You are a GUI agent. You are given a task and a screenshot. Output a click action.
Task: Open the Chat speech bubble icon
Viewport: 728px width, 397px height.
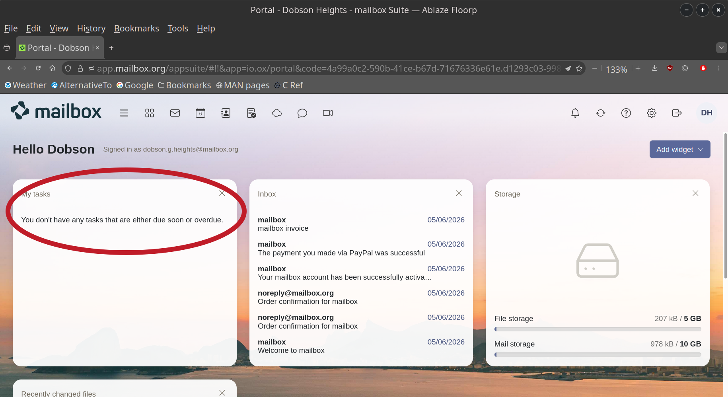tap(302, 113)
